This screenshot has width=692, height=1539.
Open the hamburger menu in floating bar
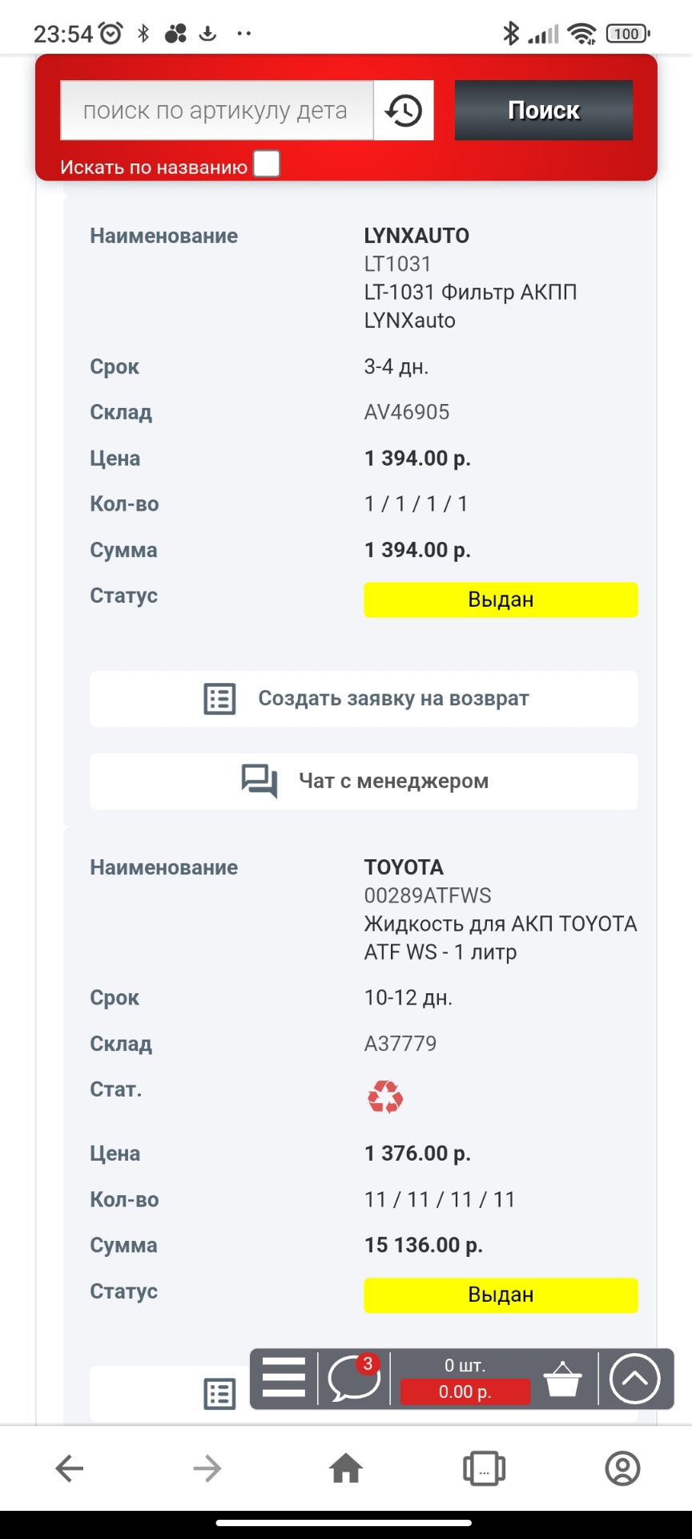[x=284, y=1377]
